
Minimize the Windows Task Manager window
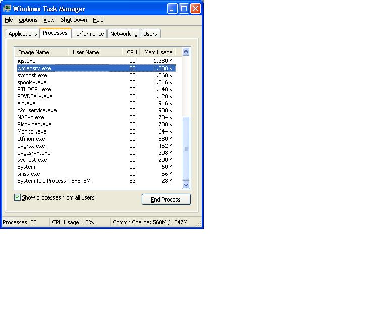(x=172, y=9)
